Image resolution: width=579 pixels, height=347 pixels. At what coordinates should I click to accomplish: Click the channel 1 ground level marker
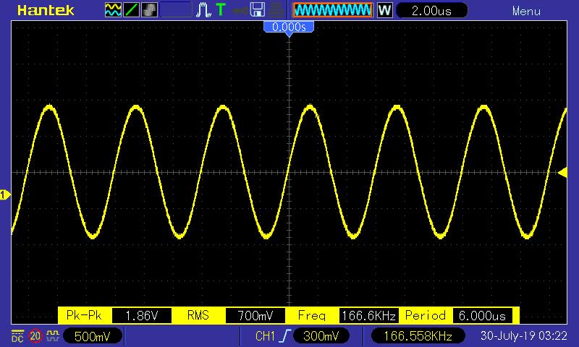(x=5, y=194)
